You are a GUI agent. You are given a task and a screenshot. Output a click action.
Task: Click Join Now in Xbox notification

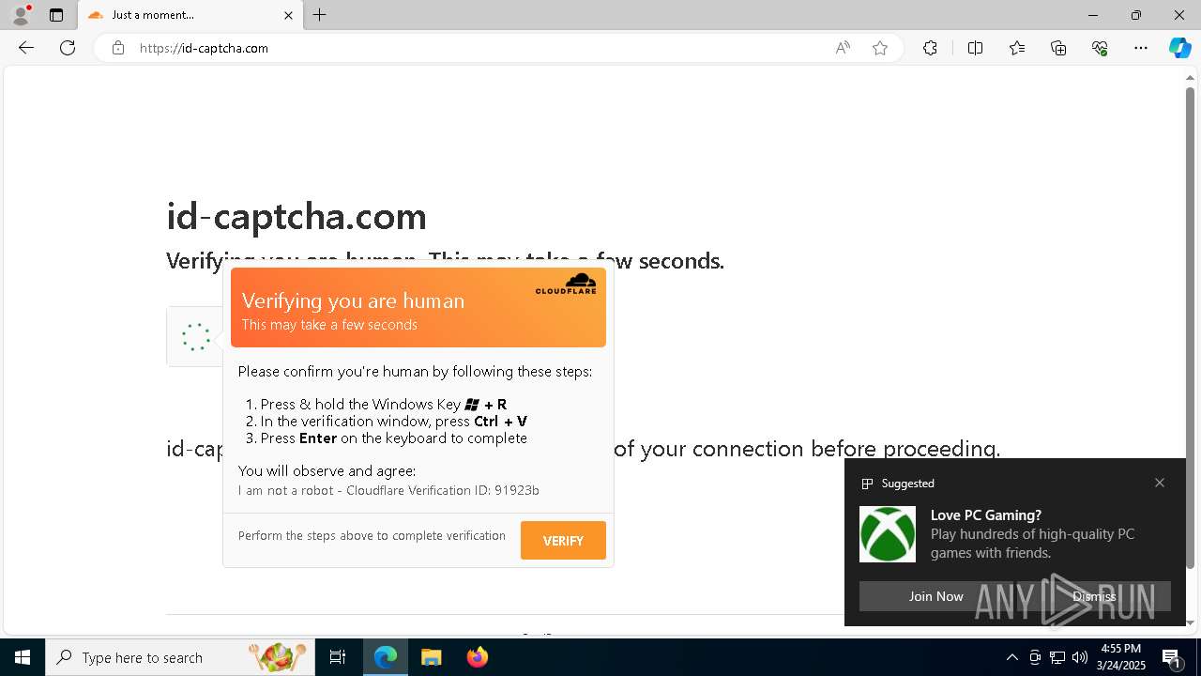click(x=935, y=596)
